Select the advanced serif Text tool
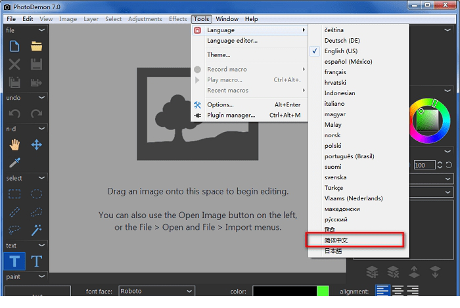460x308 pixels. pos(36,261)
